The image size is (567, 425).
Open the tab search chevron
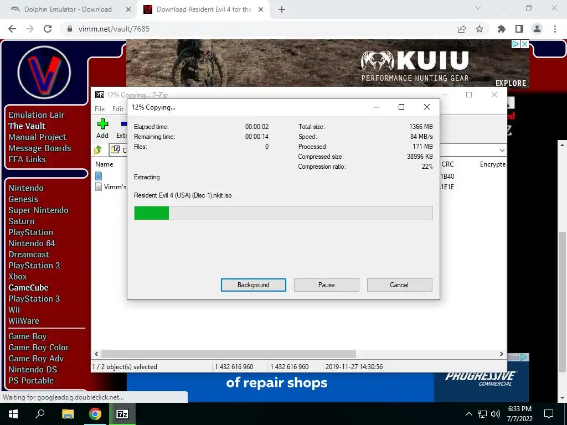(x=478, y=8)
